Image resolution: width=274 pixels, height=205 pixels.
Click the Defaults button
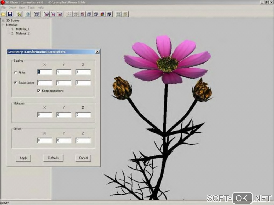53,158
